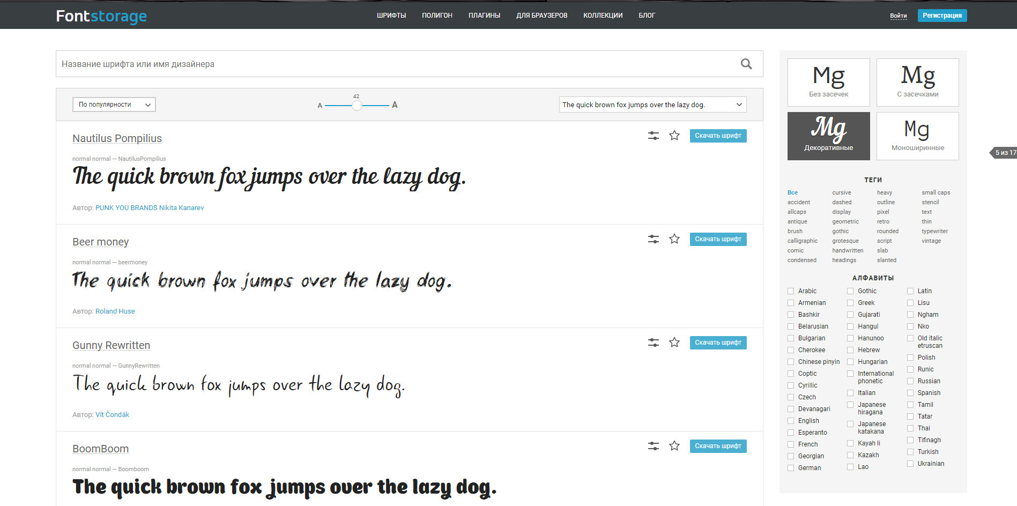Filter by the 'gothic' tag
Viewport: 1017px width, 506px height.
pyautogui.click(x=840, y=231)
